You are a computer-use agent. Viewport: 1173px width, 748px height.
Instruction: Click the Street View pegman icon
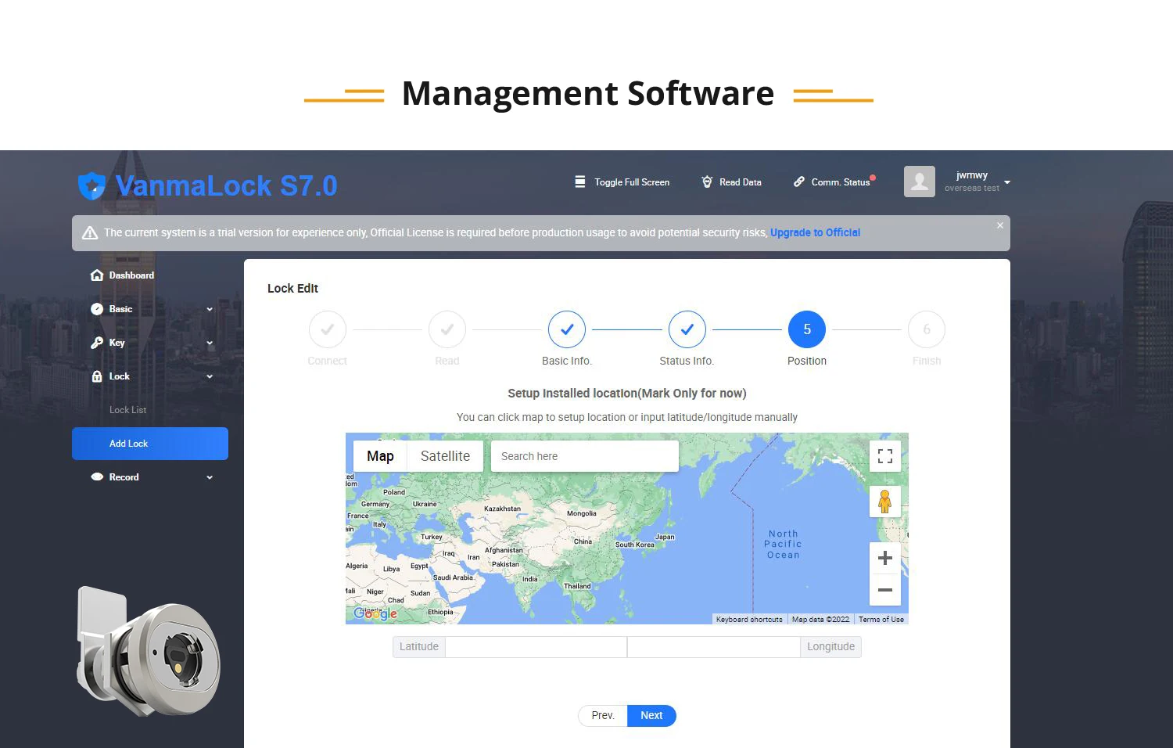point(885,502)
